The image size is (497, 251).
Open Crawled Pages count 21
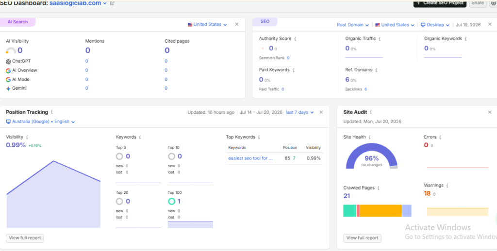(347, 196)
